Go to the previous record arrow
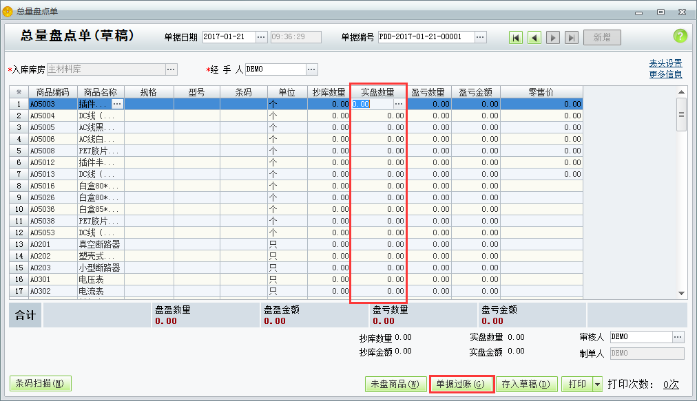The width and height of the screenshot is (697, 401). [534, 37]
